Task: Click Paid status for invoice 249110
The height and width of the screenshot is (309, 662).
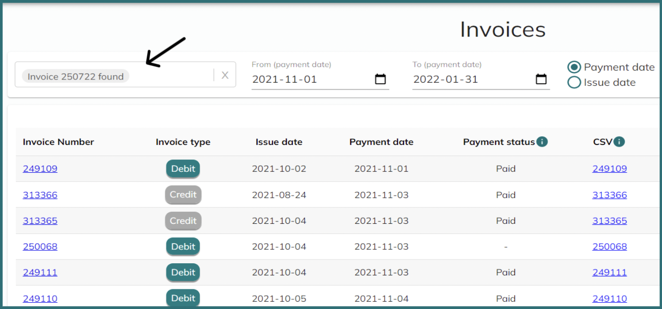Action: [x=506, y=299]
